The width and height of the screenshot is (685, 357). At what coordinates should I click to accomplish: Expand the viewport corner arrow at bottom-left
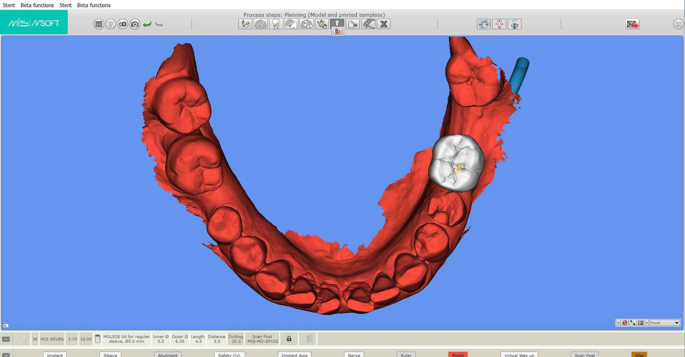pyautogui.click(x=6, y=326)
